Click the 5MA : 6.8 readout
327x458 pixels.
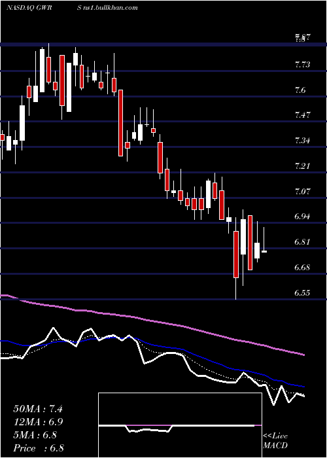(x=35, y=435)
